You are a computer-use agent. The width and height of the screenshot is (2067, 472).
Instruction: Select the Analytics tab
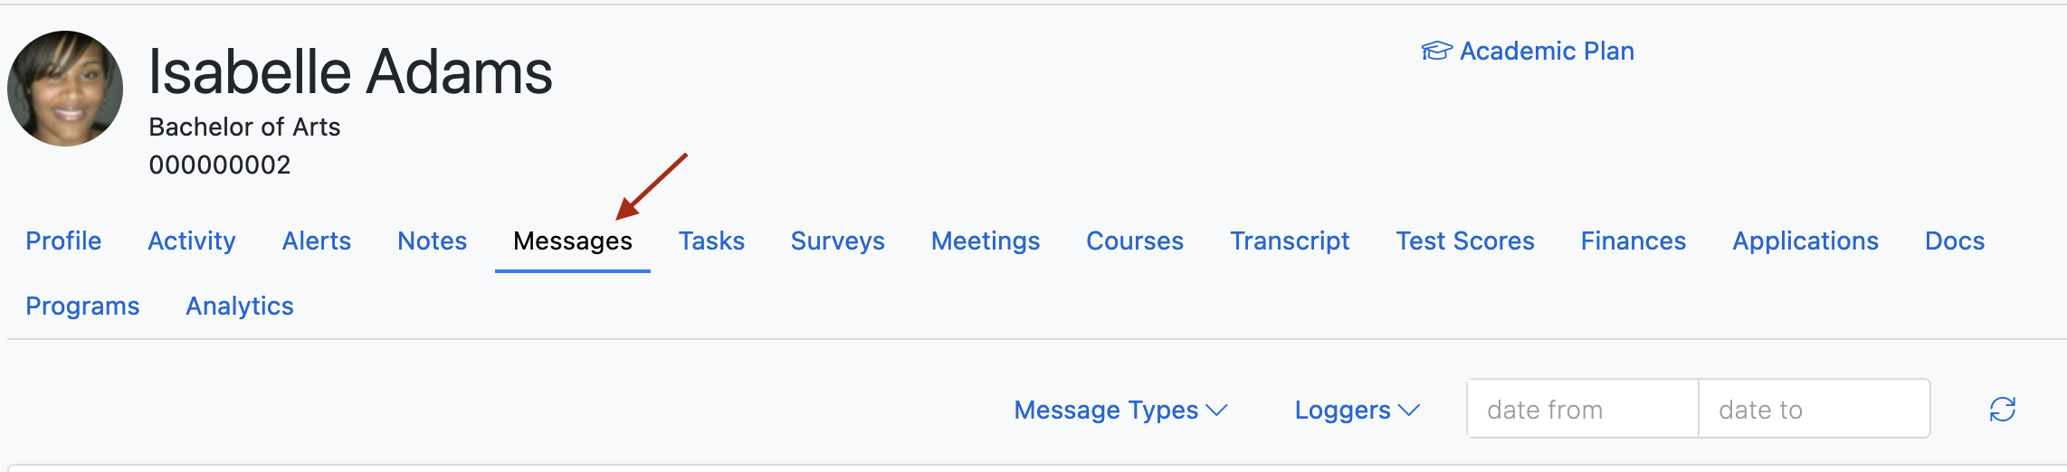click(x=240, y=306)
